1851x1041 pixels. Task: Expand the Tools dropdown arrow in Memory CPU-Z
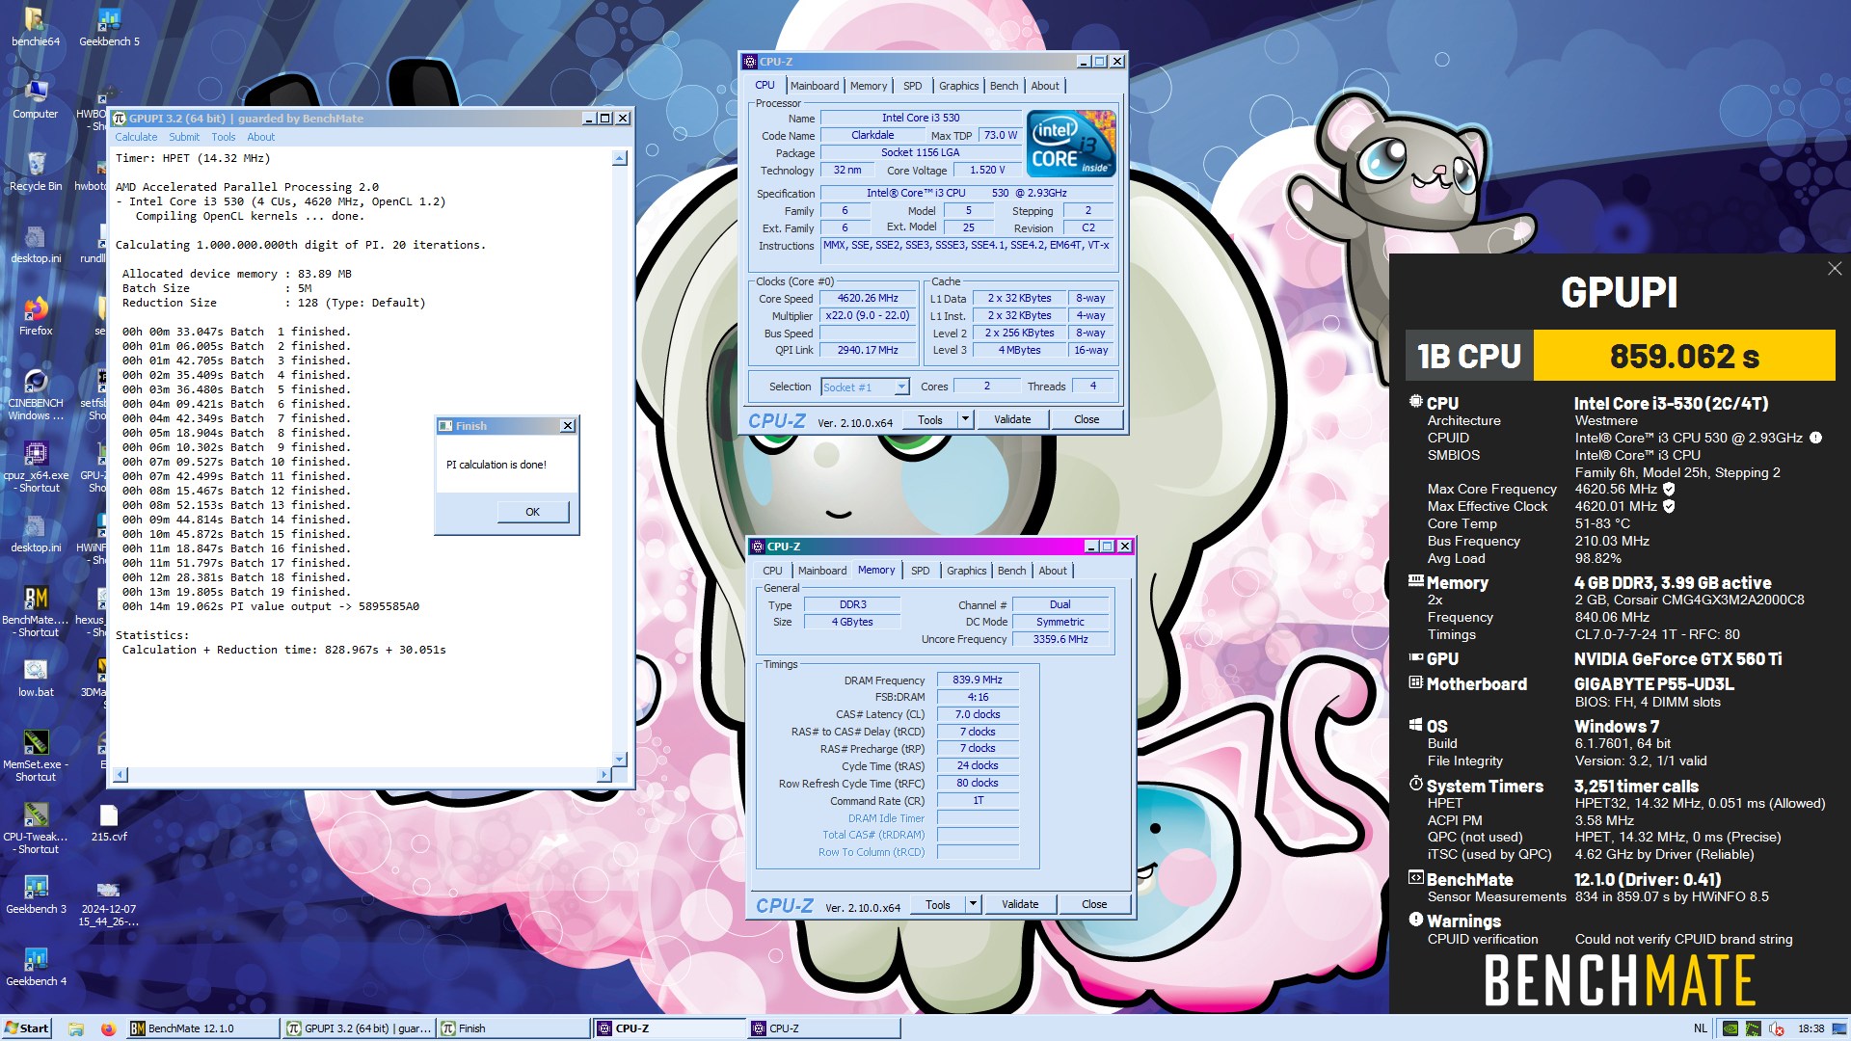point(973,904)
